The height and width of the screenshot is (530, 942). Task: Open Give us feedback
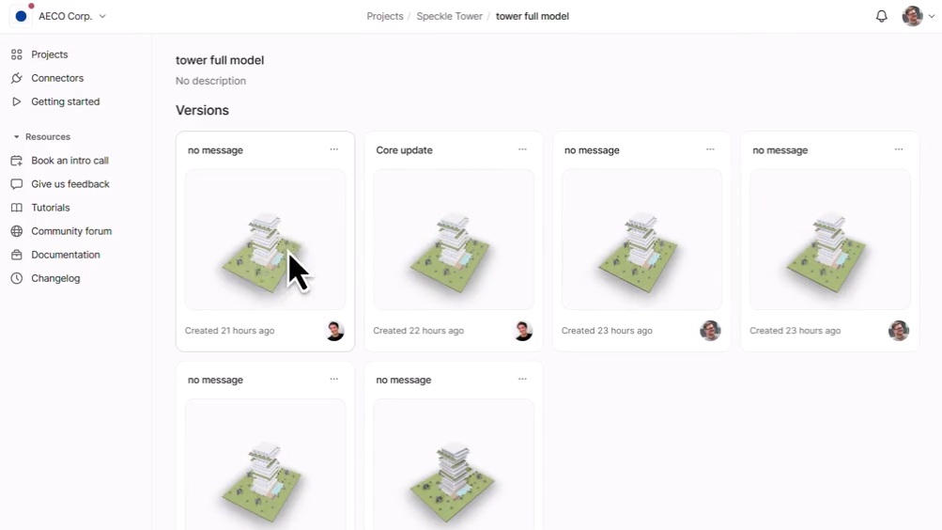(70, 184)
